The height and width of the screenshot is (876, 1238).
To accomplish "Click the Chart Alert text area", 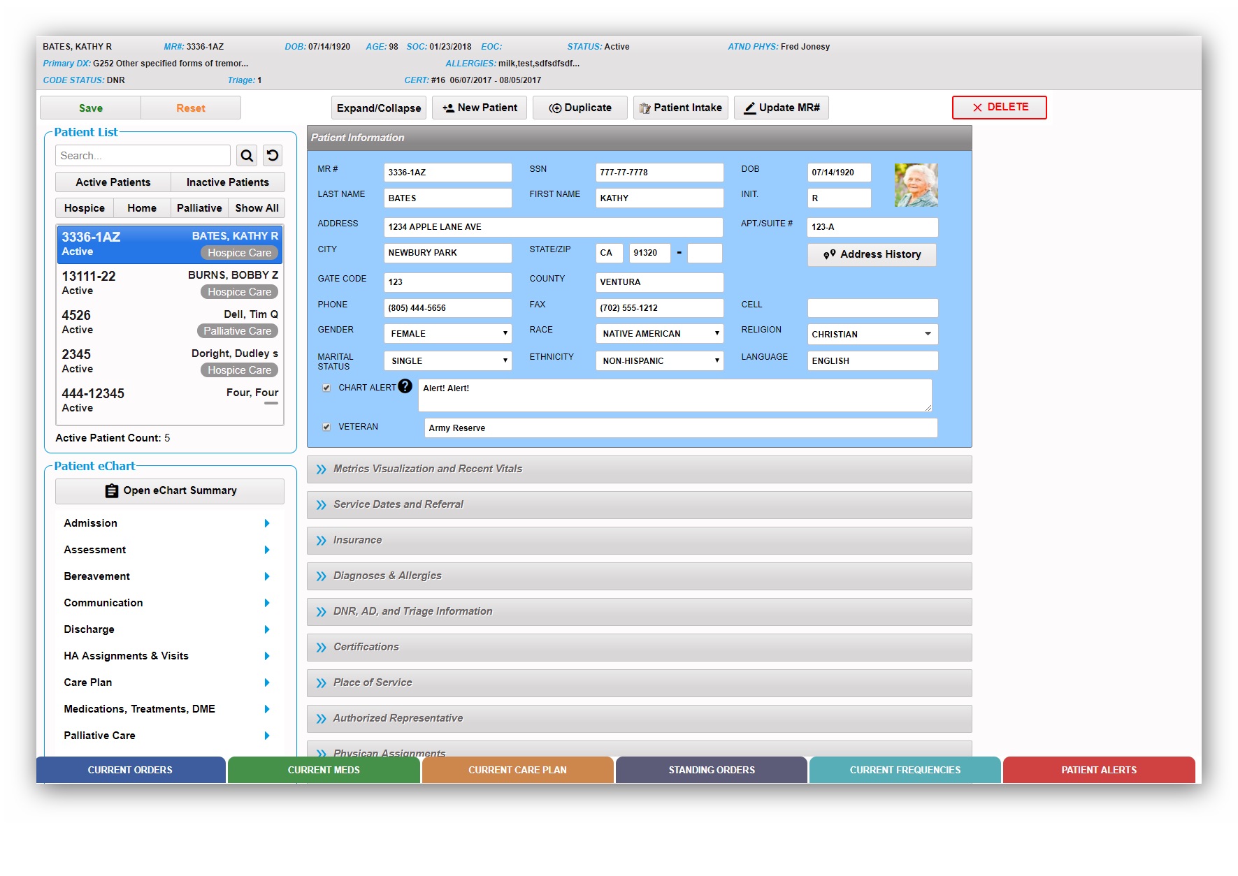I will [675, 395].
